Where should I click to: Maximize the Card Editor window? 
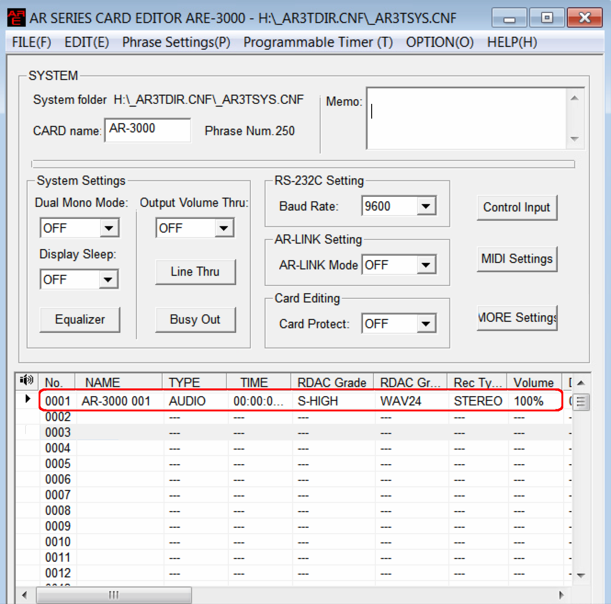(x=547, y=18)
